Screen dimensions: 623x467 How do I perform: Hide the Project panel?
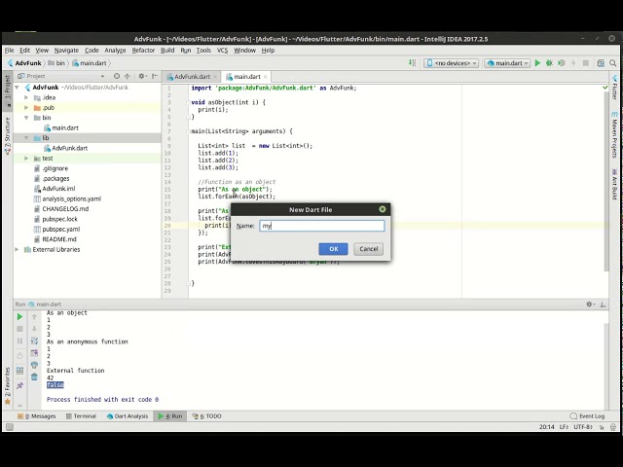[x=155, y=76]
